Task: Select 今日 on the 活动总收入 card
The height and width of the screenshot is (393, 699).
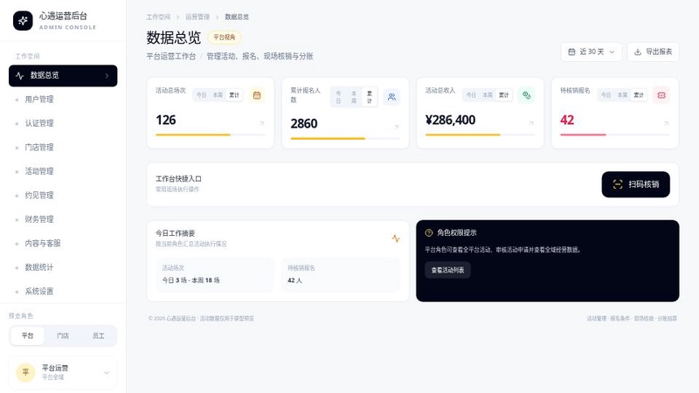Action: coord(471,95)
